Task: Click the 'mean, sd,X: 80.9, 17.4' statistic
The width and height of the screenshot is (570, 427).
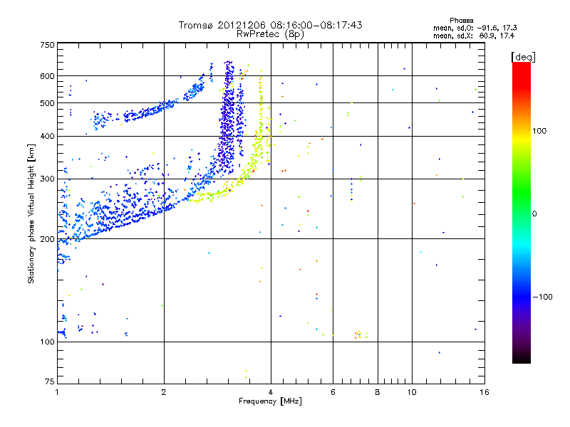Action: click(474, 36)
